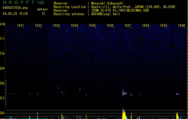Click the meteor count value 12
Viewport: 188px width, 119px height.
click(x=43, y=14)
